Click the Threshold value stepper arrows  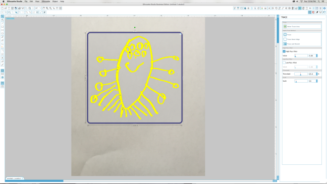[x=317, y=74]
